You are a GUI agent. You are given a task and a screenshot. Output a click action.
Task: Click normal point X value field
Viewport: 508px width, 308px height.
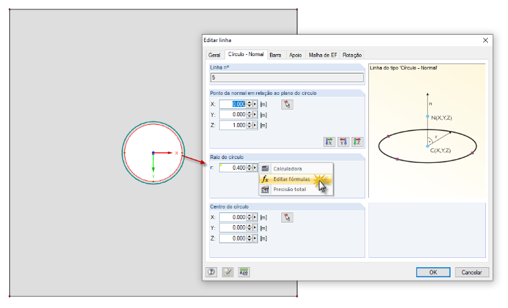(x=233, y=104)
